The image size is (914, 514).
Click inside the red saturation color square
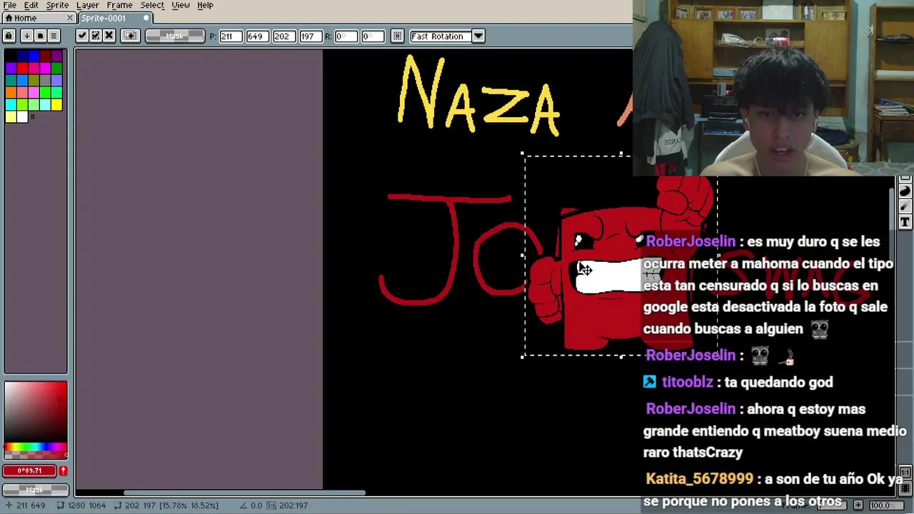[x=35, y=412]
